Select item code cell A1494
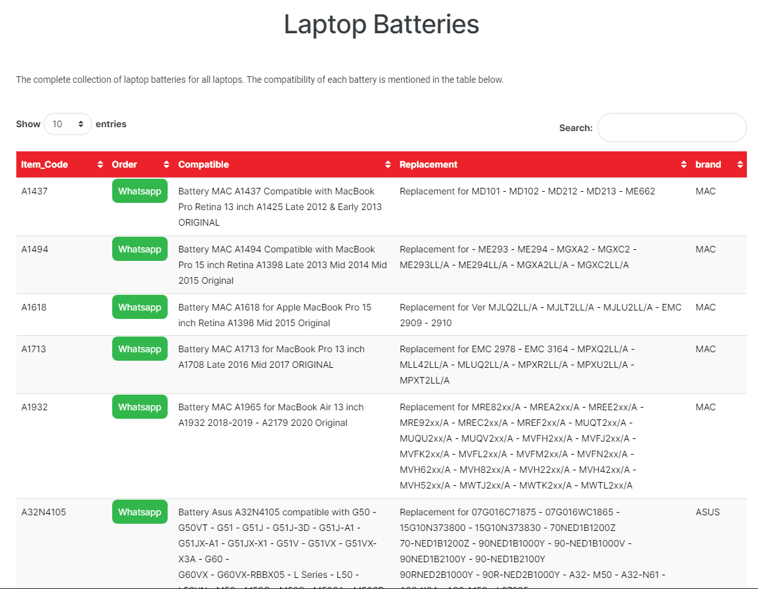Image resolution: width=758 pixels, height=589 pixels. pyautogui.click(x=35, y=249)
